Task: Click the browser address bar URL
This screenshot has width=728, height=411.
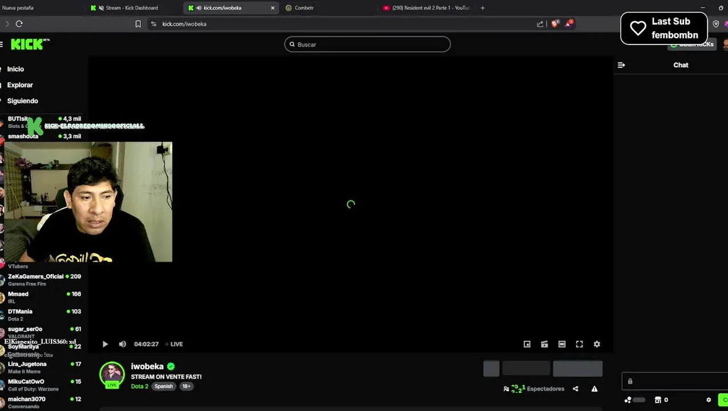Action: (x=184, y=24)
